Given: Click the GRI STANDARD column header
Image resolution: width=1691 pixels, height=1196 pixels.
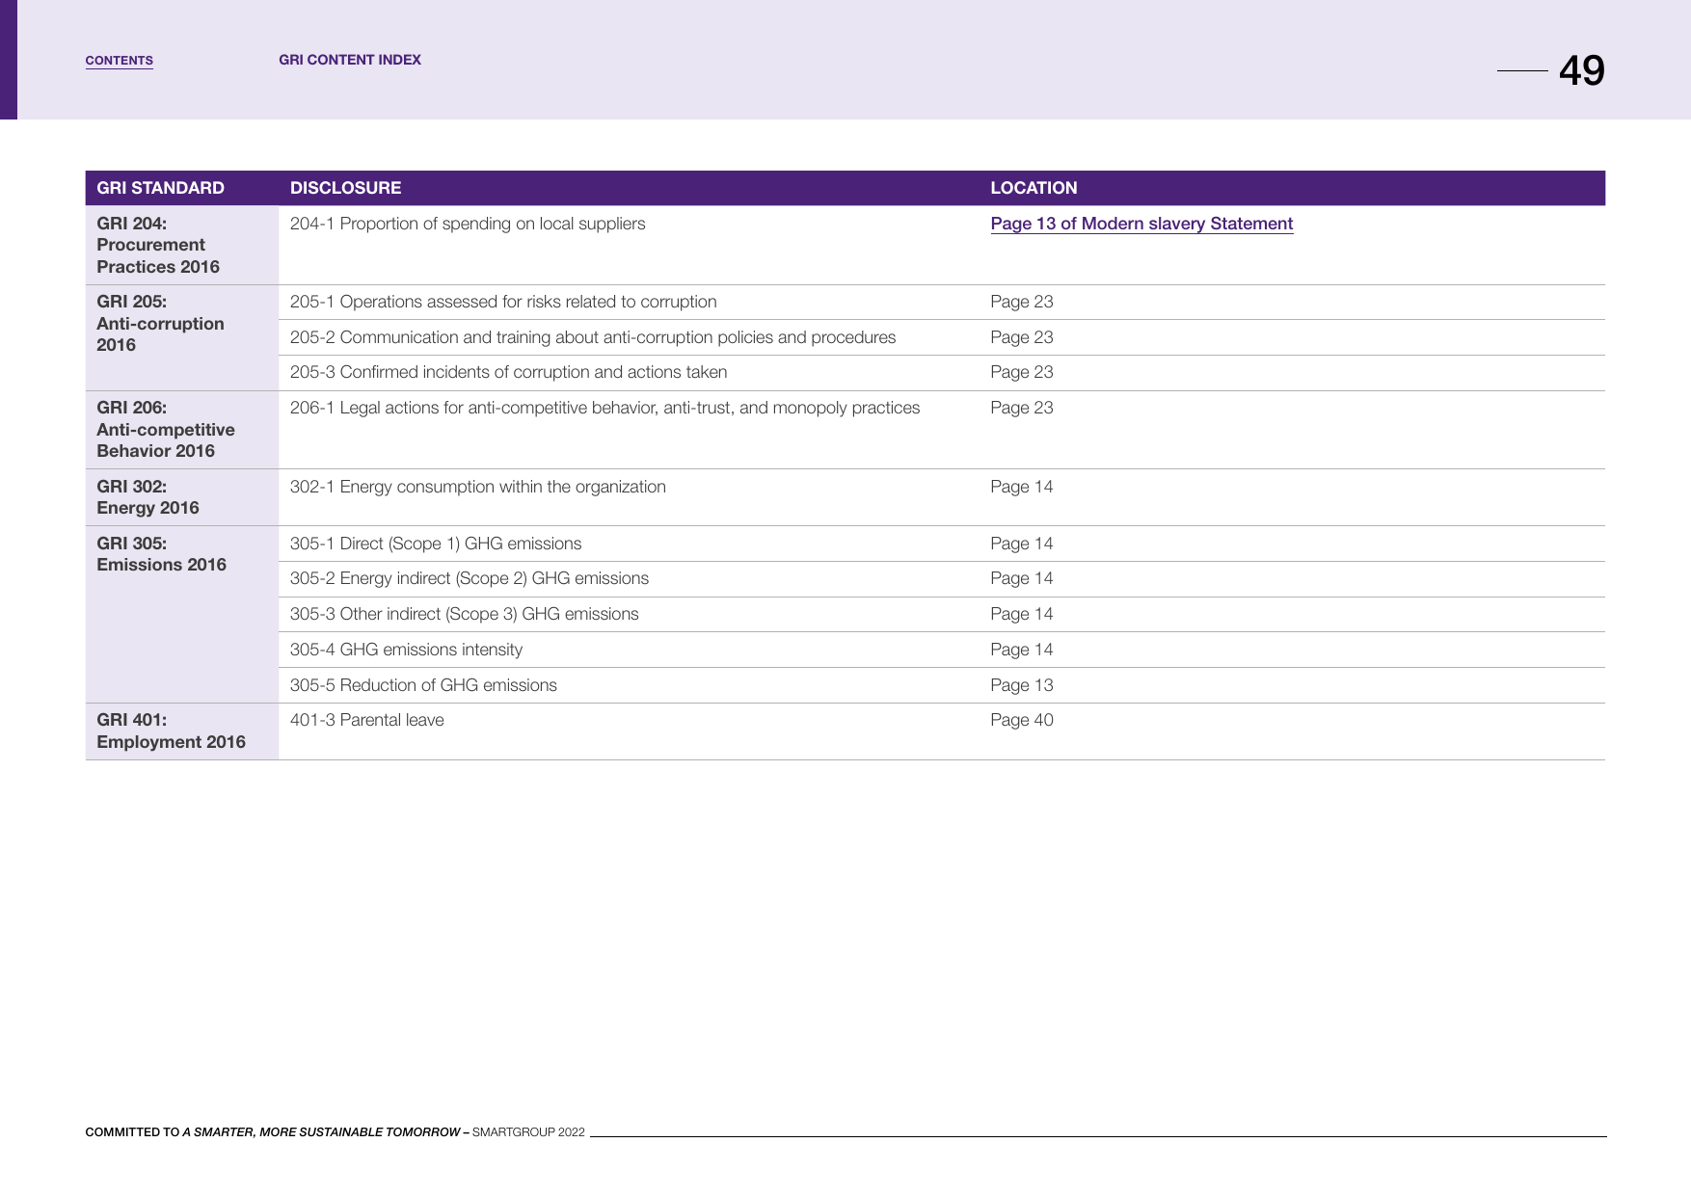Looking at the screenshot, I should click(161, 188).
